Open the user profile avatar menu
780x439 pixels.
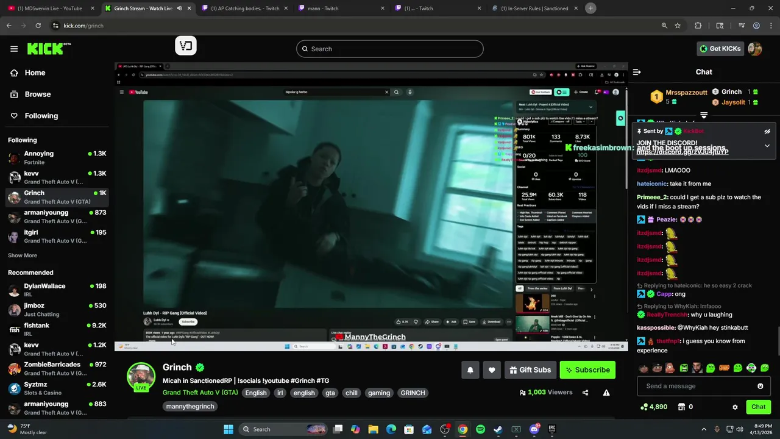click(755, 49)
